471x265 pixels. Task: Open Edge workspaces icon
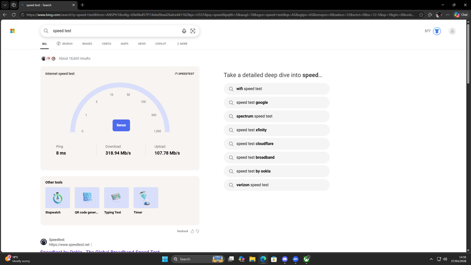(14, 5)
